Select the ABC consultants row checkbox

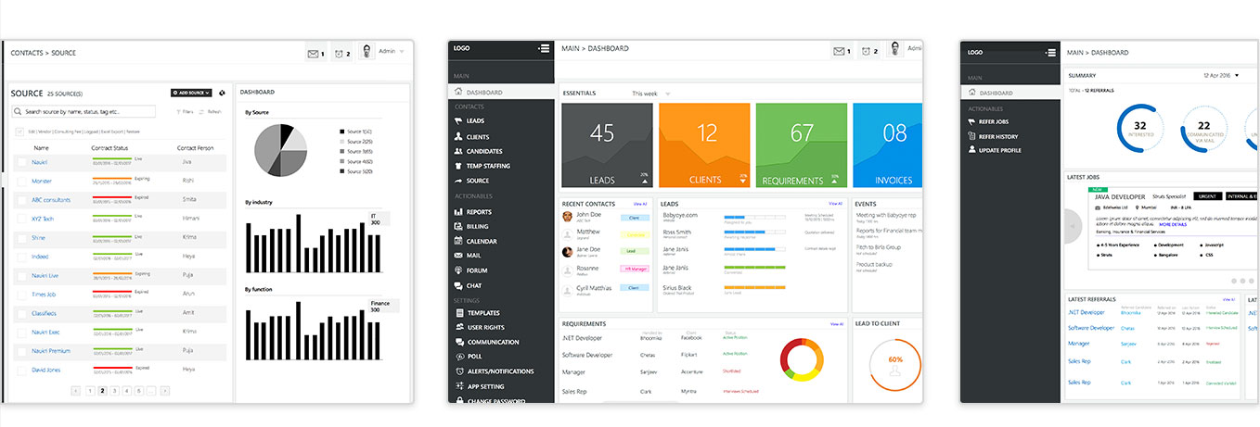pos(22,200)
